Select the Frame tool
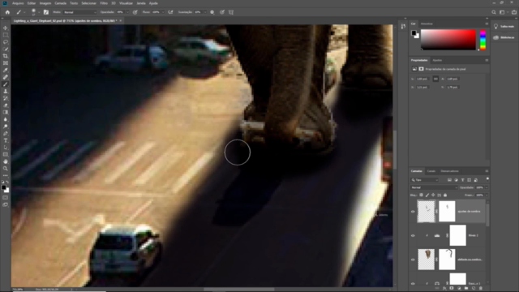 tap(6, 63)
